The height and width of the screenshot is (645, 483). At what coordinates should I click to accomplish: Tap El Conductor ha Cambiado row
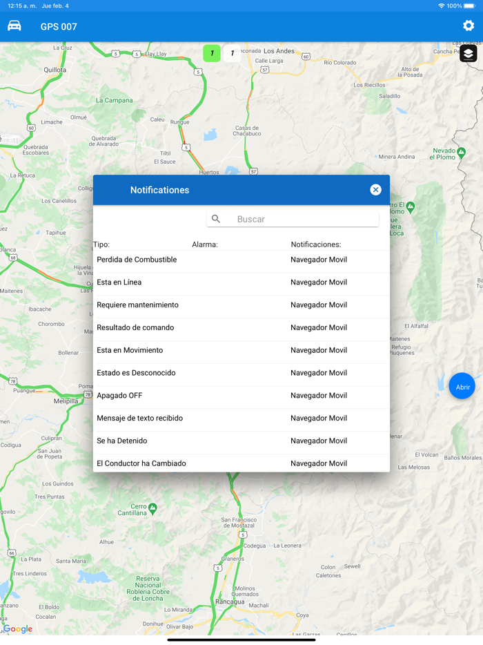[241, 463]
